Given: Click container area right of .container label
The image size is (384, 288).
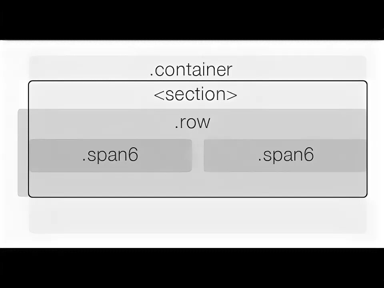Looking at the screenshot, I should [300, 69].
